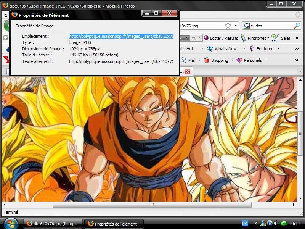Expand the What's New dropdown arrow
The width and height of the screenshot is (305, 229).
pyautogui.click(x=244, y=49)
